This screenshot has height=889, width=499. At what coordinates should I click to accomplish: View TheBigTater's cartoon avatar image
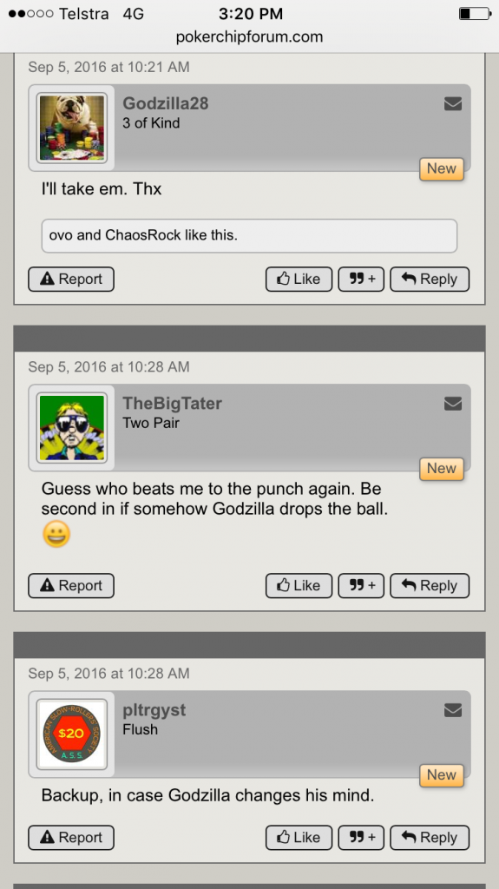pos(72,428)
